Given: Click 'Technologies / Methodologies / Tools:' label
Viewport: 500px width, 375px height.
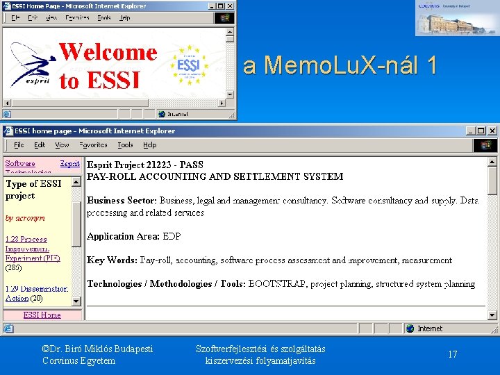Looking at the screenshot, I should [x=166, y=284].
